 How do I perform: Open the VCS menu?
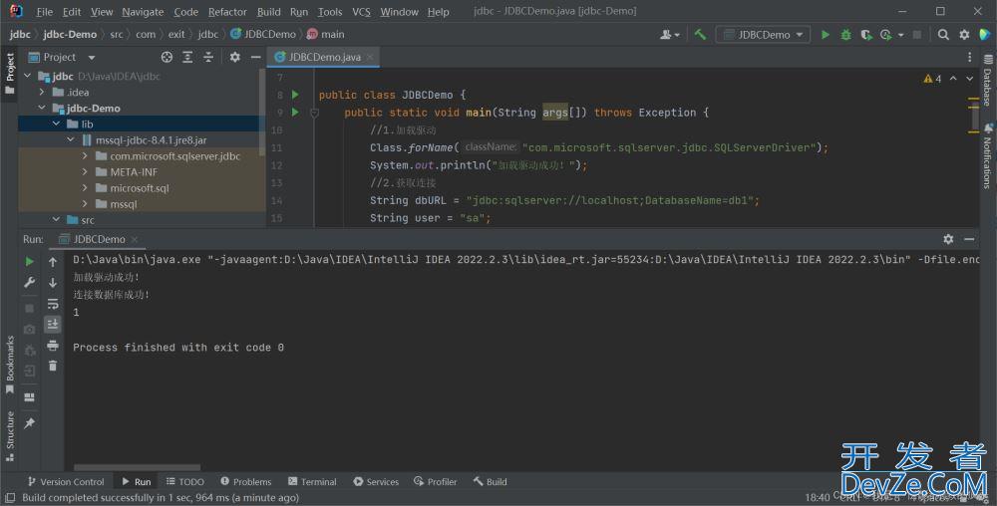pyautogui.click(x=361, y=11)
